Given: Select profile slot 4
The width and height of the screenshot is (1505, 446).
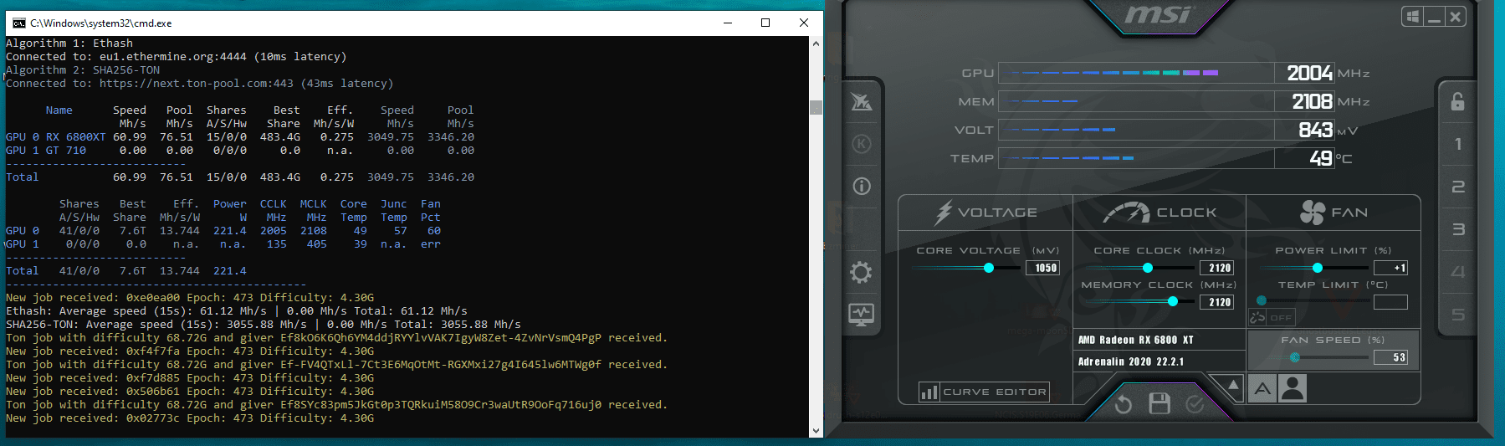Looking at the screenshot, I should coord(1458,272).
